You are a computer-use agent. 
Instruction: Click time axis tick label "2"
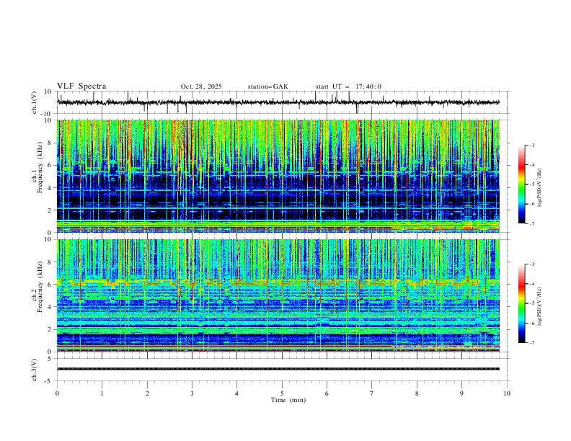point(147,393)
